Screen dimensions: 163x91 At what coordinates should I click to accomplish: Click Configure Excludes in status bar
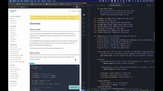point(144,90)
